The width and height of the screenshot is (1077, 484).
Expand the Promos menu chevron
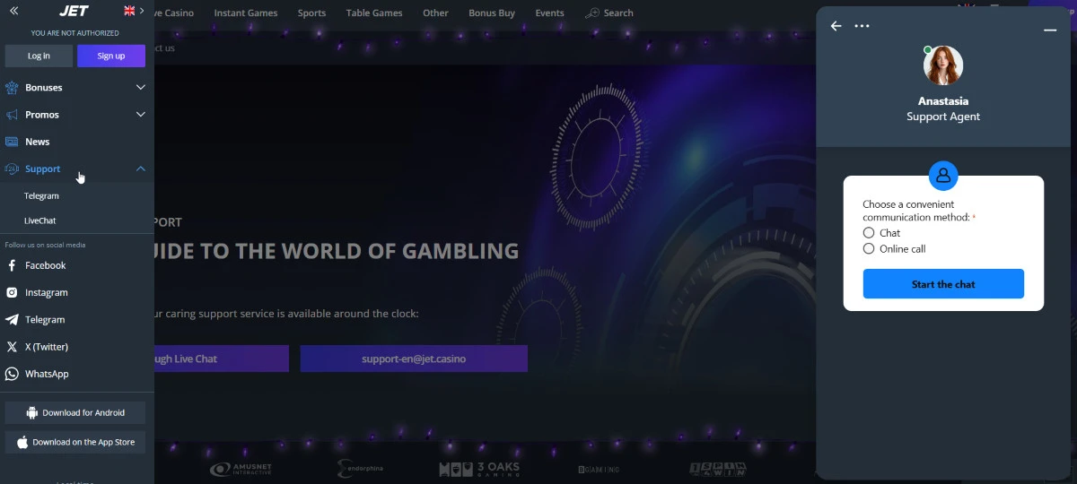(141, 115)
